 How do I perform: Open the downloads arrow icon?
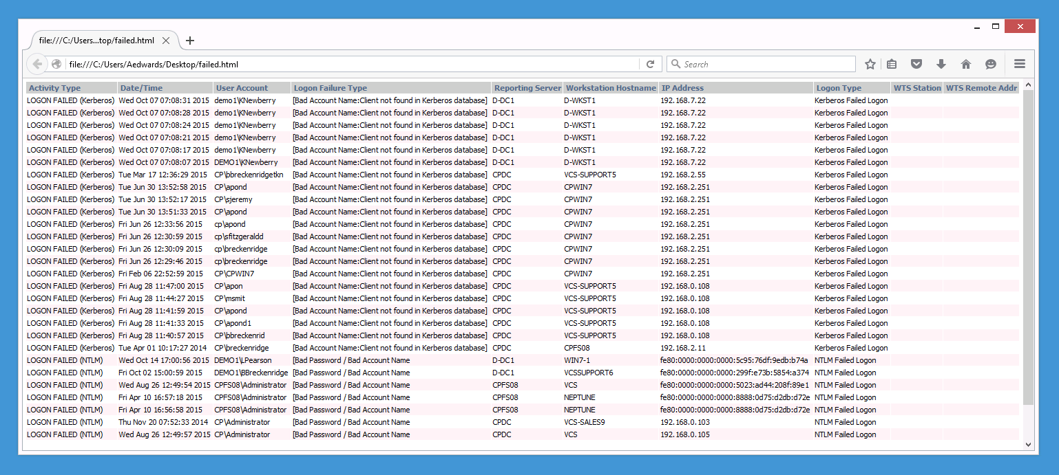coord(941,64)
